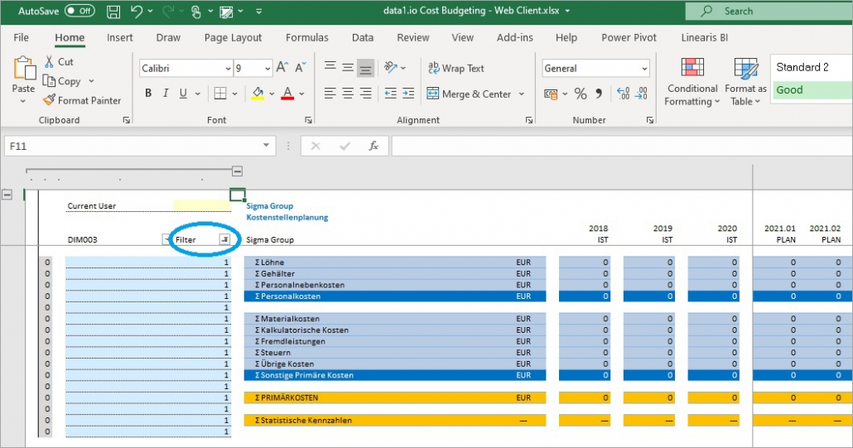Open Borders dropdown arrow

click(235, 94)
